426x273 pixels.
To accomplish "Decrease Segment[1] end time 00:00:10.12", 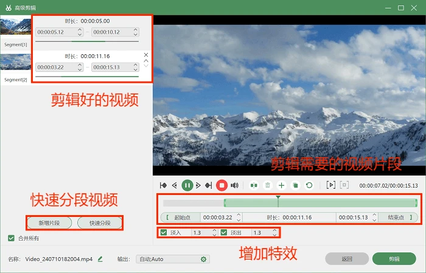I will coord(136,35).
